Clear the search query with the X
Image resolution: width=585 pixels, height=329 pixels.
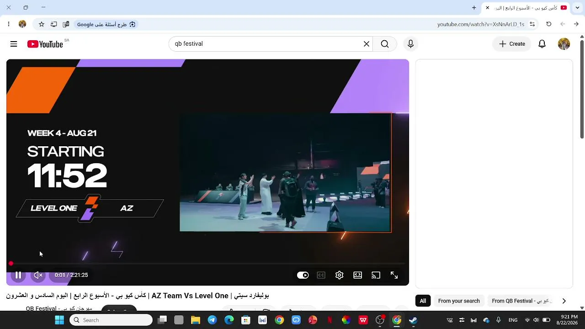pyautogui.click(x=367, y=44)
